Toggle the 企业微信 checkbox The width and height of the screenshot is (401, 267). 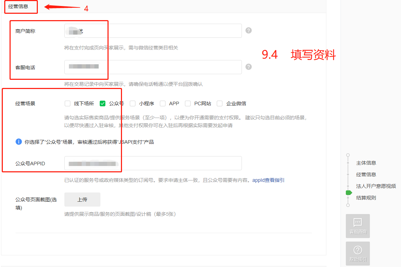[220, 103]
